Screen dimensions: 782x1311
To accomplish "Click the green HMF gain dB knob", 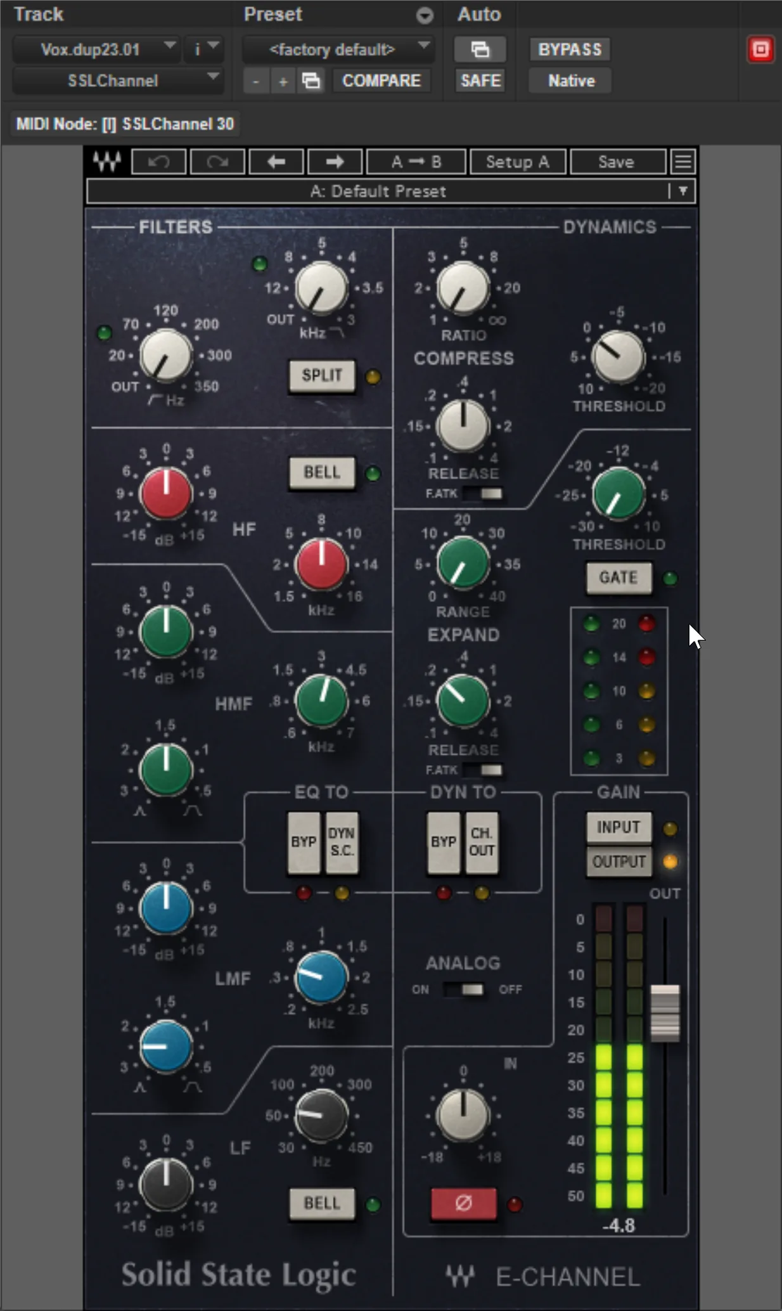I will point(165,632).
